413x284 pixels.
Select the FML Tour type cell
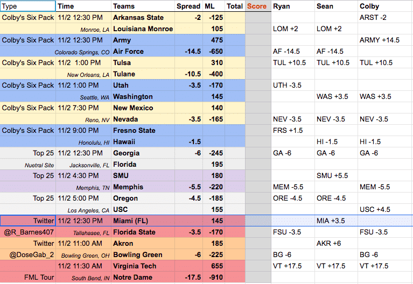click(28, 278)
